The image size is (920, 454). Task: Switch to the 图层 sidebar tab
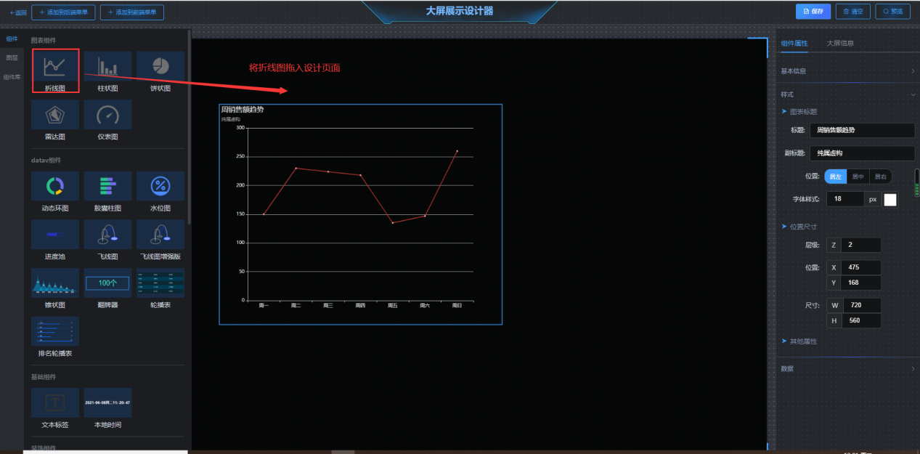[12, 57]
